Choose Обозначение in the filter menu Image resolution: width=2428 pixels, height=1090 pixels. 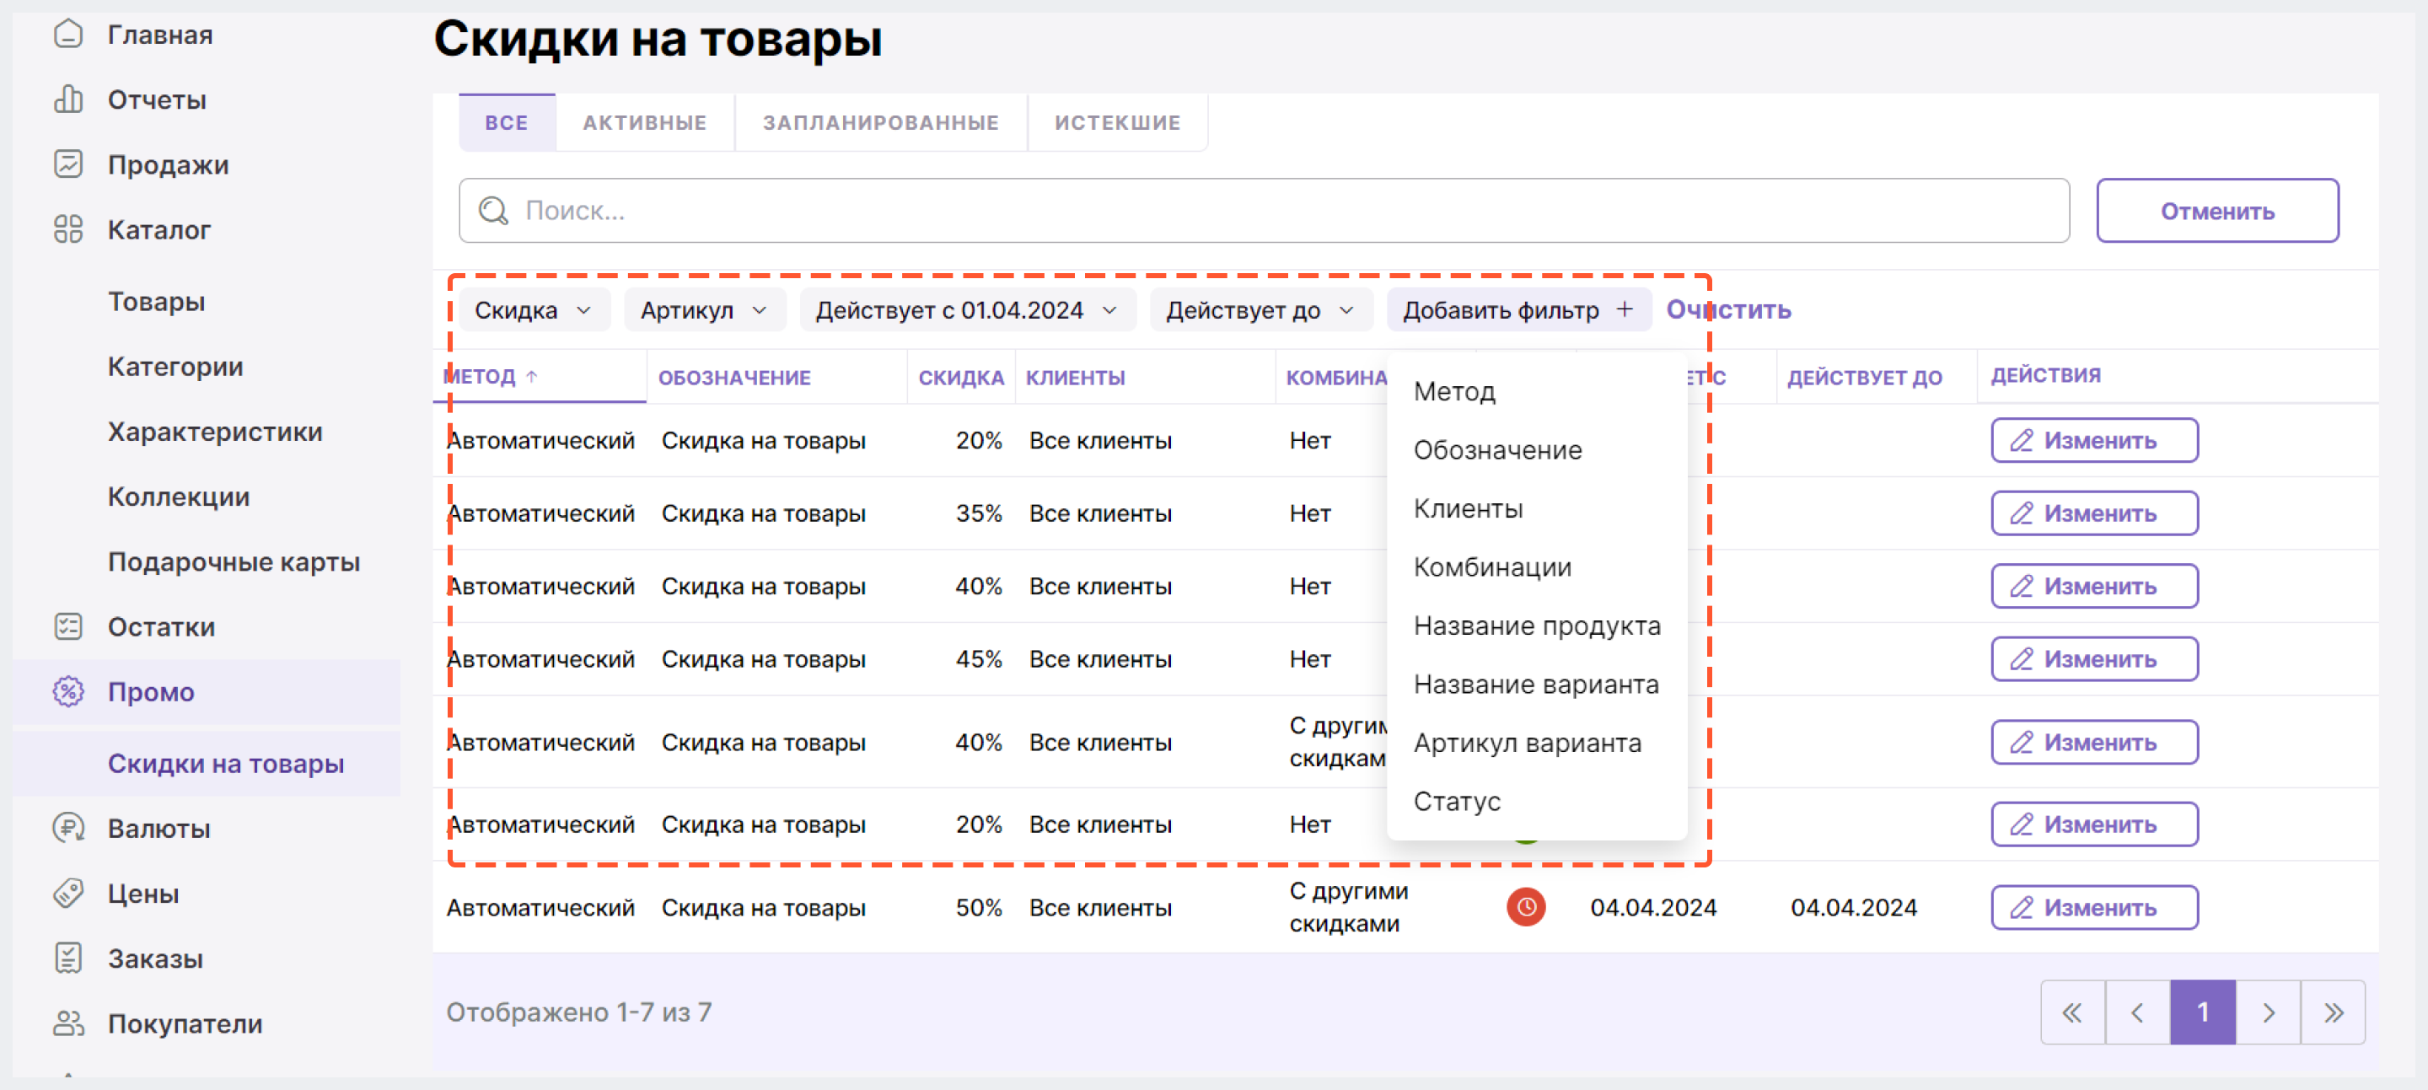coord(1537,449)
